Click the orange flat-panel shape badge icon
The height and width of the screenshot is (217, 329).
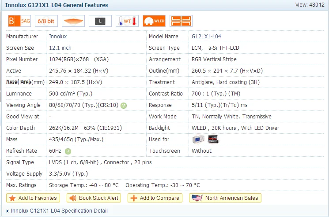click(73, 21)
